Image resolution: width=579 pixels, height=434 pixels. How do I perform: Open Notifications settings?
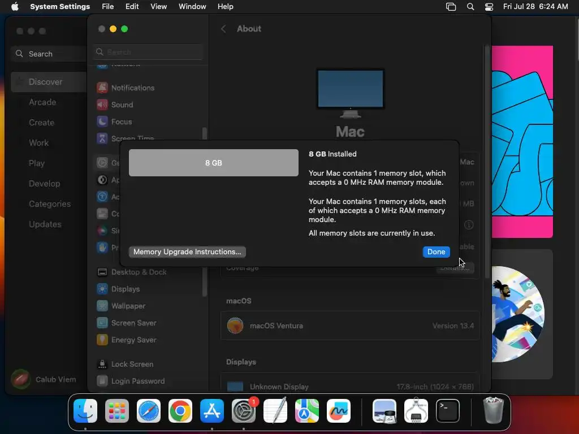point(126,88)
